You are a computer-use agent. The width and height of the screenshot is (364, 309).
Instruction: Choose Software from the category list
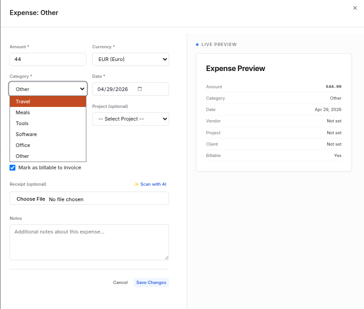pyautogui.click(x=48, y=134)
